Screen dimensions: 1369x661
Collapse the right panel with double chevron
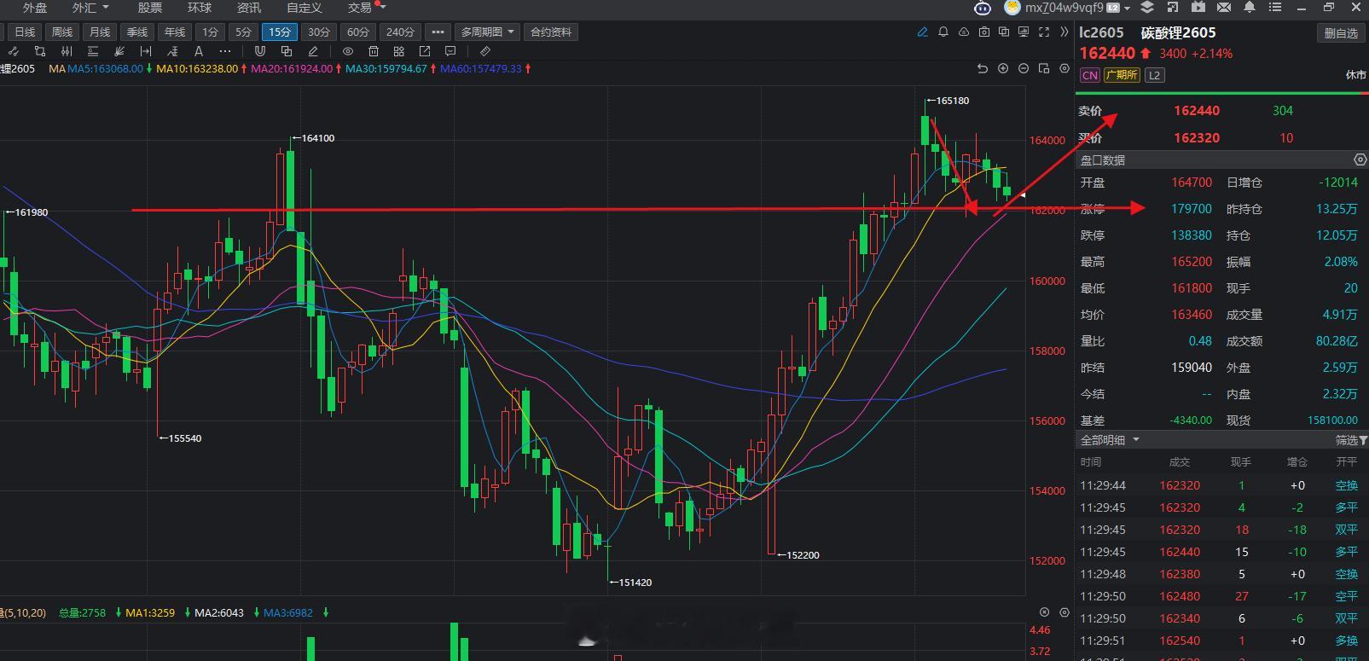(1064, 32)
